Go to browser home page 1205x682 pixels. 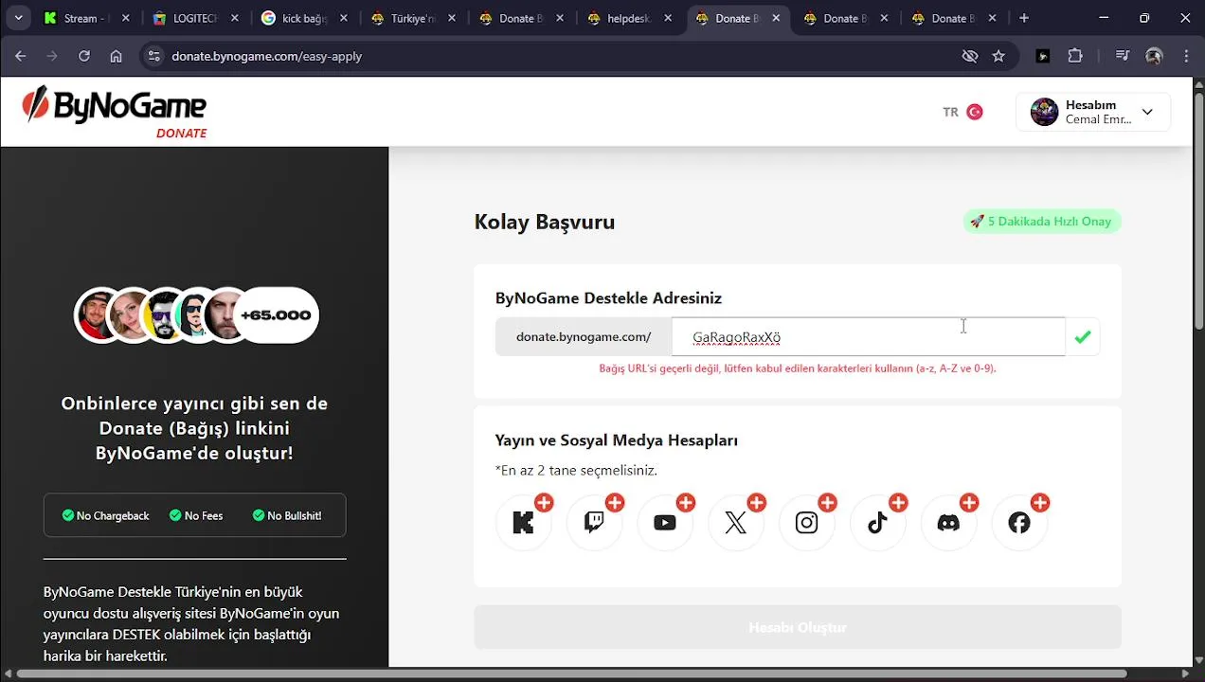116,56
